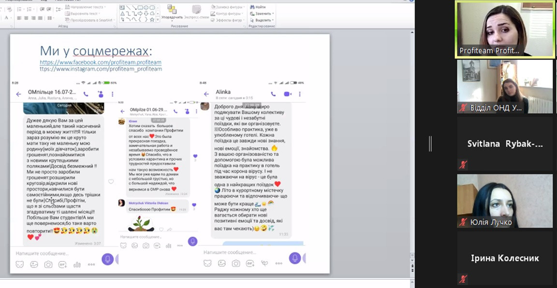Open the columns button in paragraph group
Viewport: 557px width, 288px height.
50,18
